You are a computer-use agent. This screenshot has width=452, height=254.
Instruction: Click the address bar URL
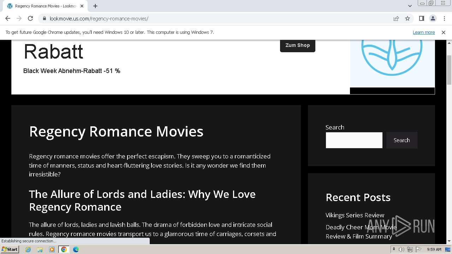99,19
